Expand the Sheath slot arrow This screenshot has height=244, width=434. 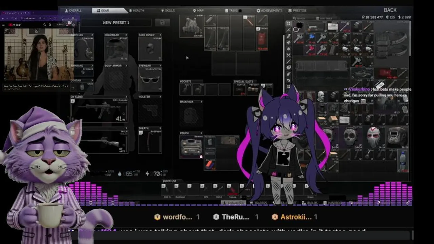tap(160, 128)
